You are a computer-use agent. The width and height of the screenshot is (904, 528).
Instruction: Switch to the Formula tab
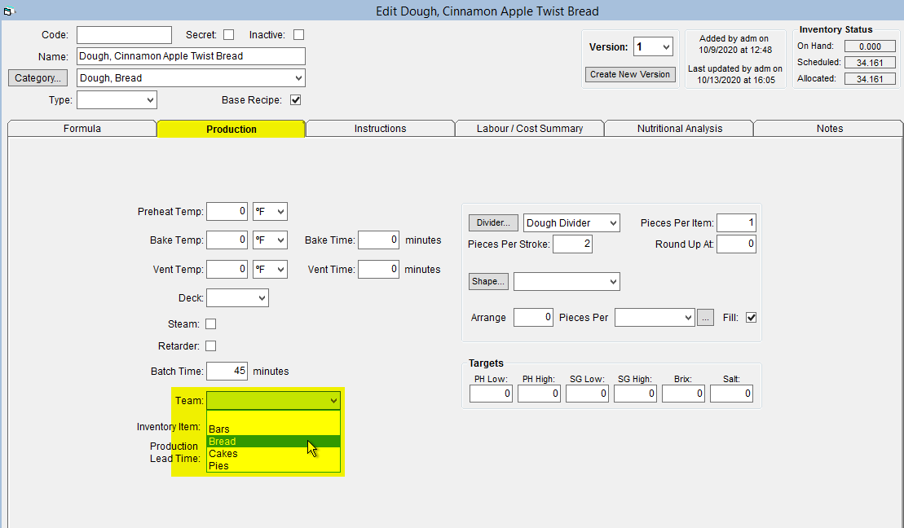point(82,129)
